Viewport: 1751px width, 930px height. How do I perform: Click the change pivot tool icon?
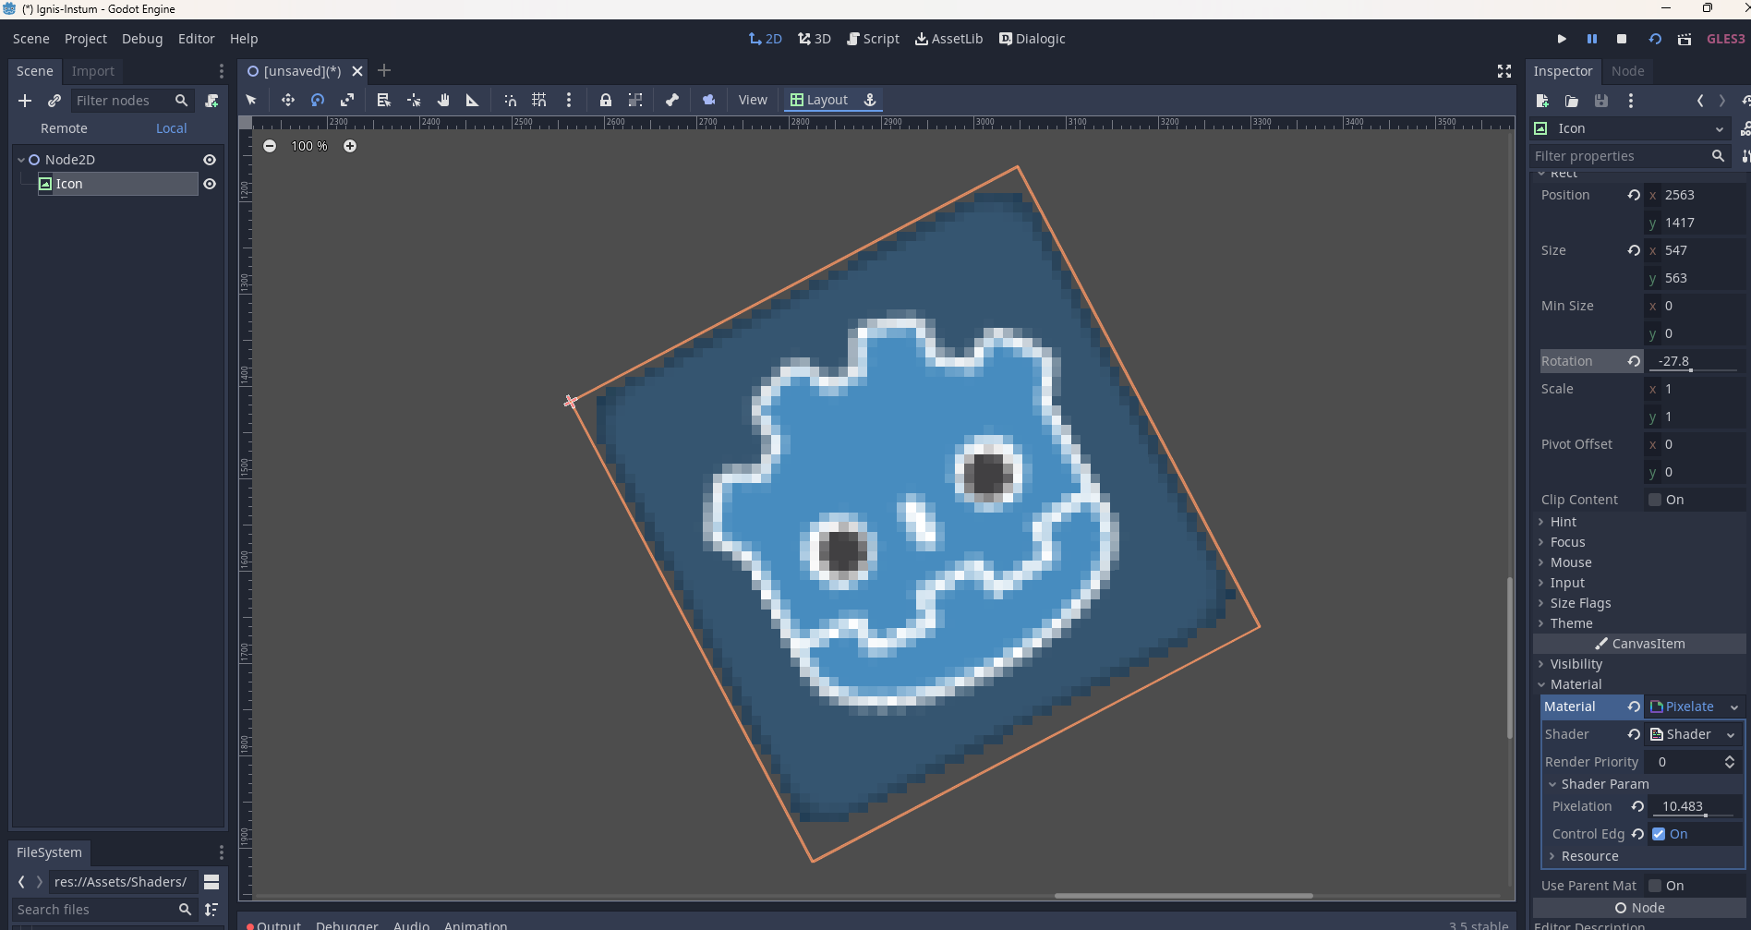[414, 100]
